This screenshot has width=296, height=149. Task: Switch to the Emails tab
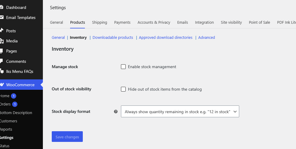point(182,22)
